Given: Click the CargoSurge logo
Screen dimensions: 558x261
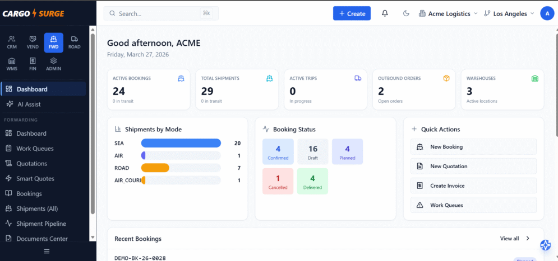Looking at the screenshot, I should tap(33, 14).
